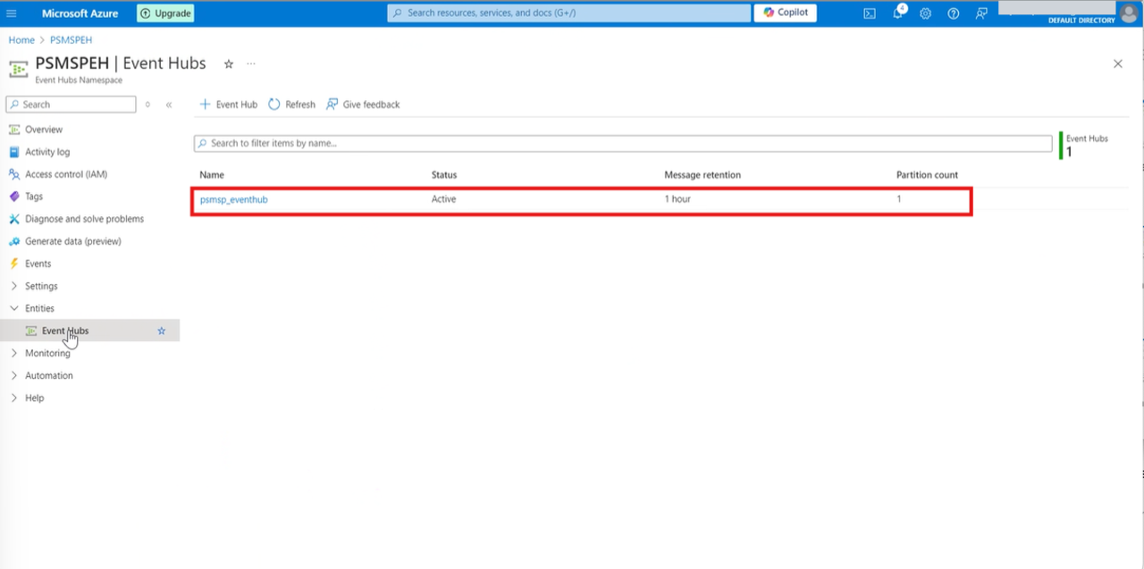Image resolution: width=1144 pixels, height=569 pixels.
Task: Select Activity log in sidebar
Action: click(47, 152)
